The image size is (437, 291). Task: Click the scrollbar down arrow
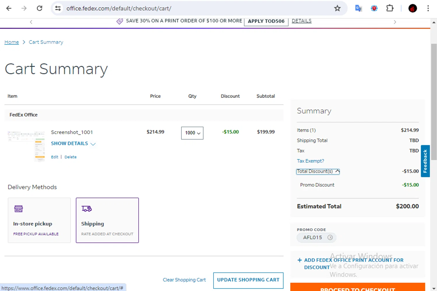point(434,288)
